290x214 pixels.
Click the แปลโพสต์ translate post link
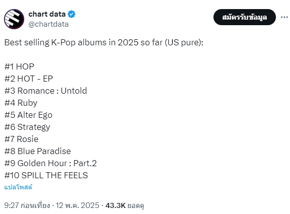point(18,187)
